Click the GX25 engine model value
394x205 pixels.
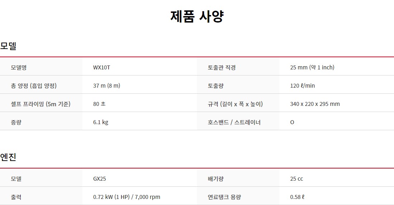click(x=99, y=179)
